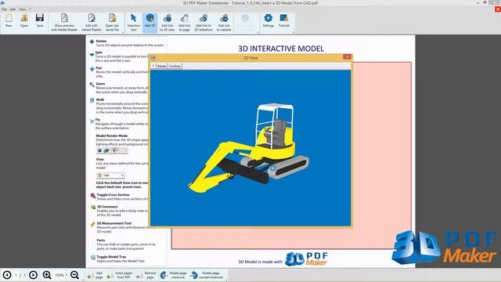
Task: Click the 3D Measurement Tool icon
Action: click(x=93, y=224)
